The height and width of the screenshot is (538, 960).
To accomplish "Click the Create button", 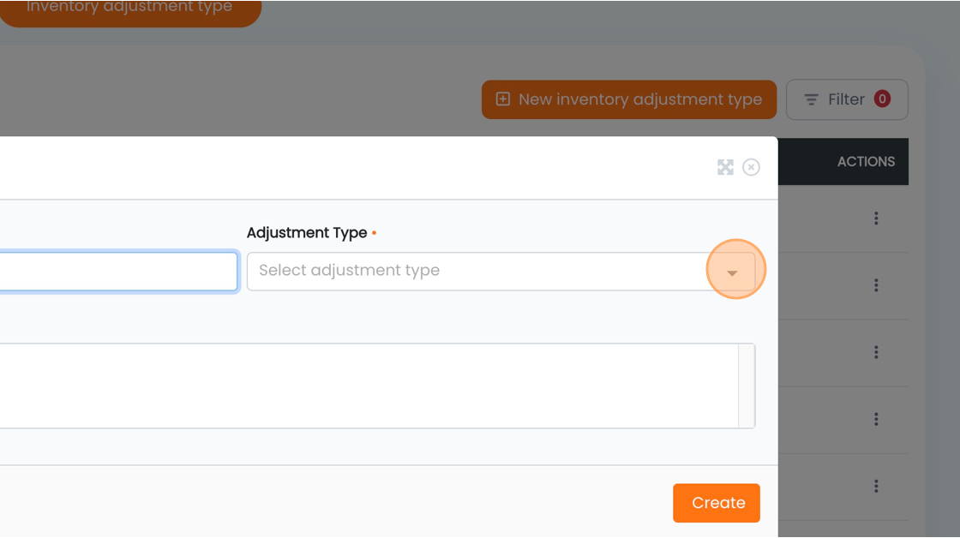I will point(717,503).
